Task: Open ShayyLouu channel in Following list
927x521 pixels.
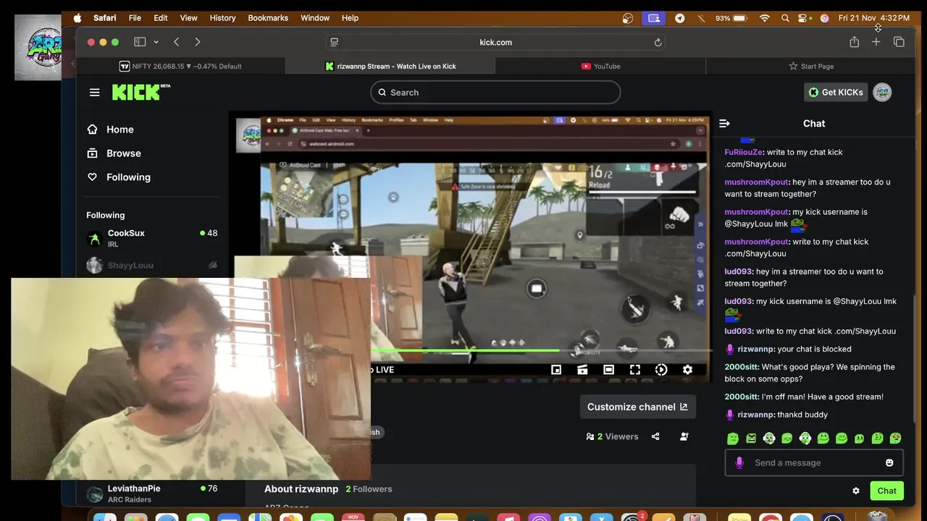Action: pos(151,265)
